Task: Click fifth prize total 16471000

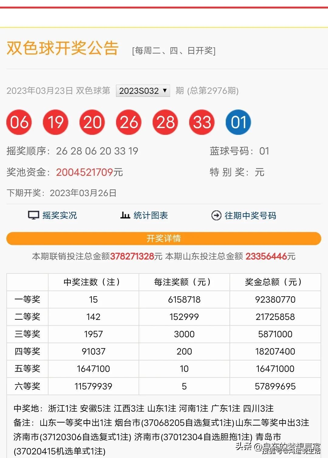Action: (x=275, y=369)
